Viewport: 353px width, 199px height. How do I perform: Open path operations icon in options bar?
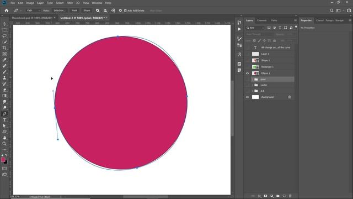tap(98, 11)
